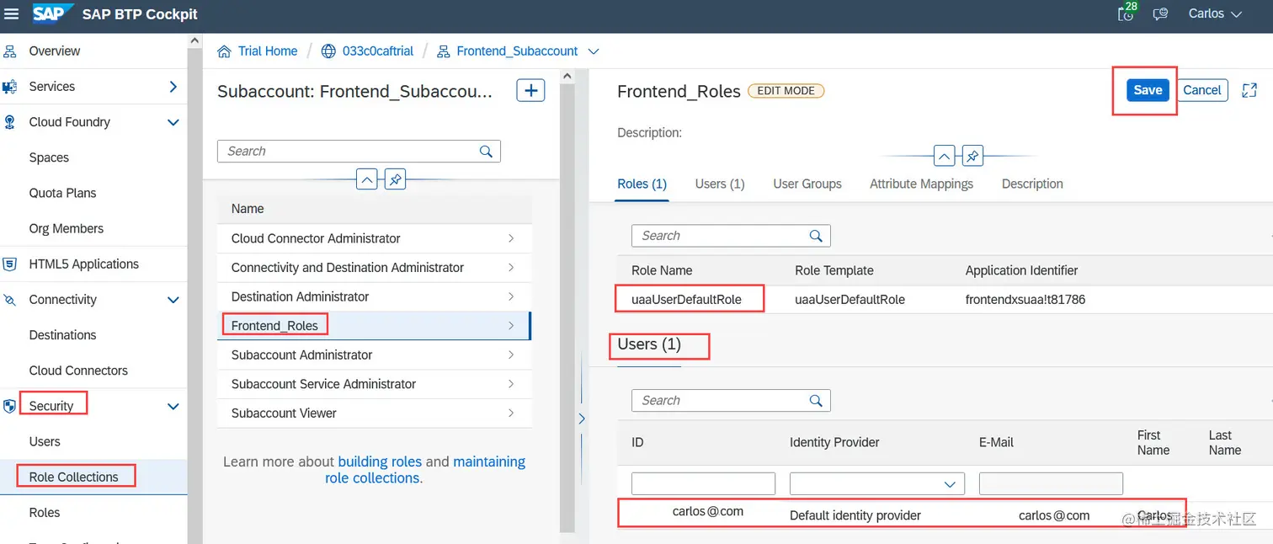Viewport: 1273px width, 544px height.
Task: Open Subaccount Administrator role collection
Action: [x=375, y=355]
